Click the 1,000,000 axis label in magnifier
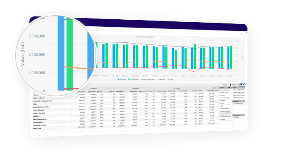The image size is (291, 160). click(x=37, y=73)
